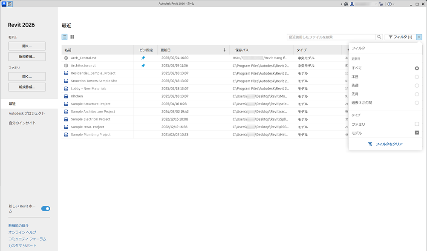Click Snowdon Towers Sample Site file icon
This screenshot has height=251, width=427.
point(66,81)
